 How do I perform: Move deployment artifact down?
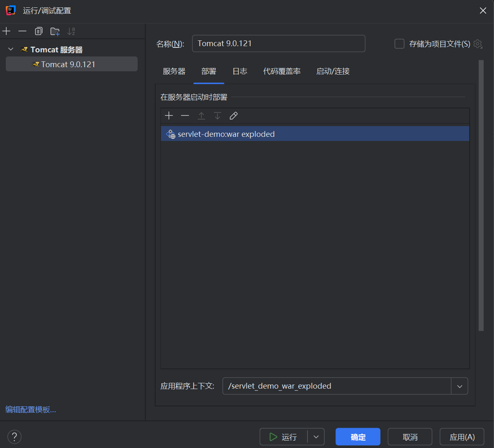click(x=217, y=116)
